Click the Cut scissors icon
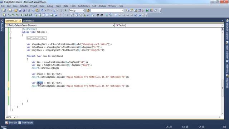Viewport: 229px width, 129px height. pos(29,10)
